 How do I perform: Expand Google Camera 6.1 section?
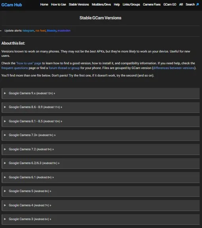coord(101,177)
